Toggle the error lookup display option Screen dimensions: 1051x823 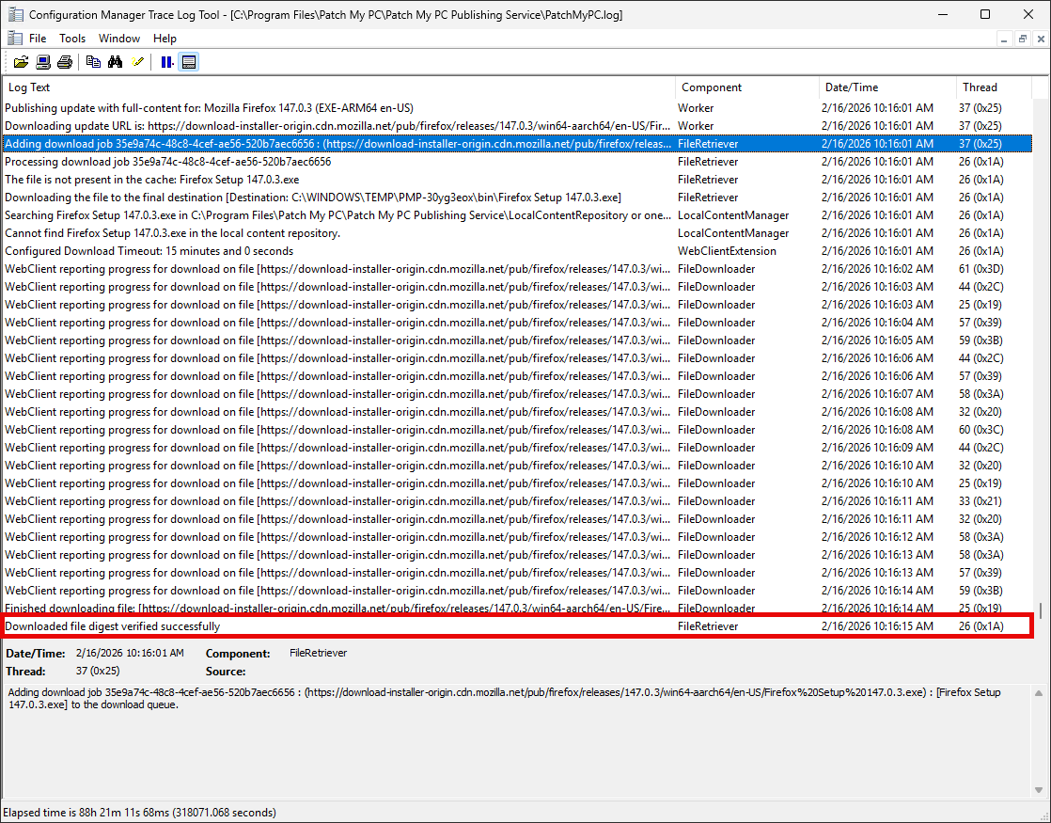(188, 61)
